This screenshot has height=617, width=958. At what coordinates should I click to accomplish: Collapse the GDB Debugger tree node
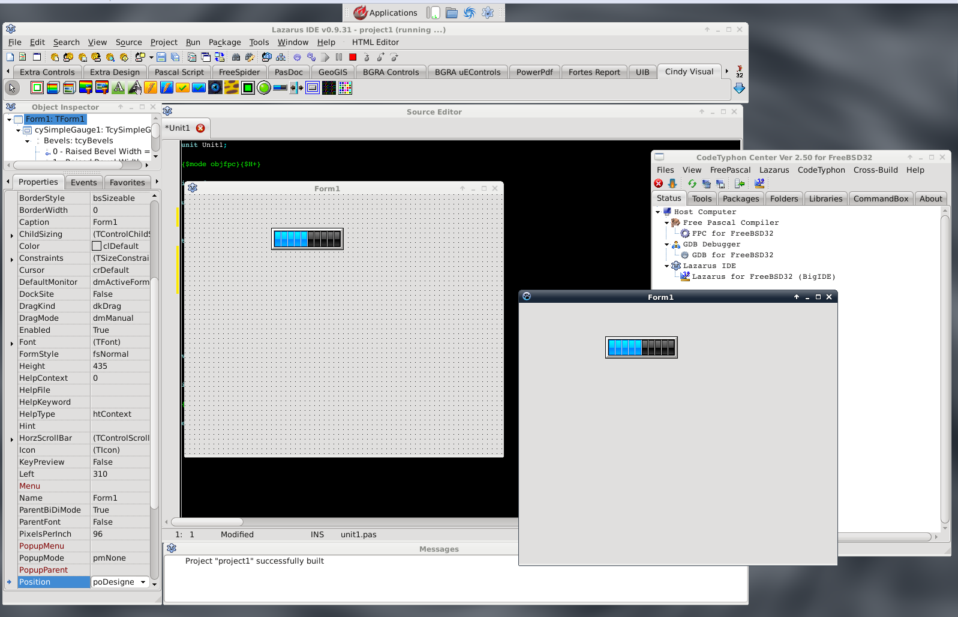666,244
